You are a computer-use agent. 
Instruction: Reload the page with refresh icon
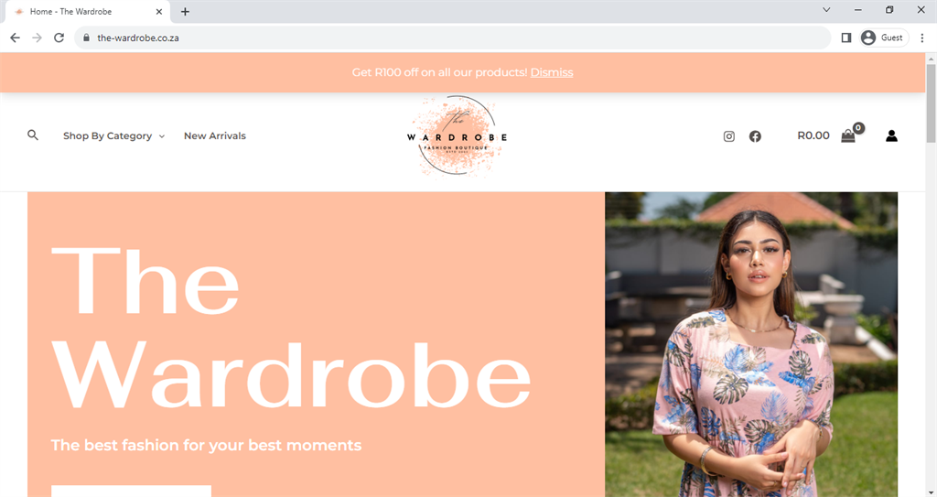pos(59,38)
